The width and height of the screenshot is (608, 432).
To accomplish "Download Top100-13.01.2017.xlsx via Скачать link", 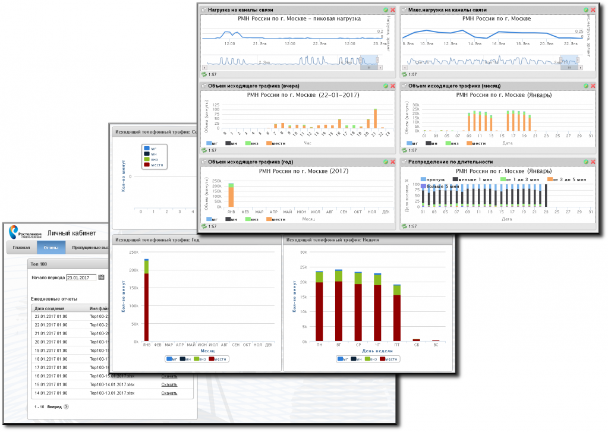I will coord(169,393).
